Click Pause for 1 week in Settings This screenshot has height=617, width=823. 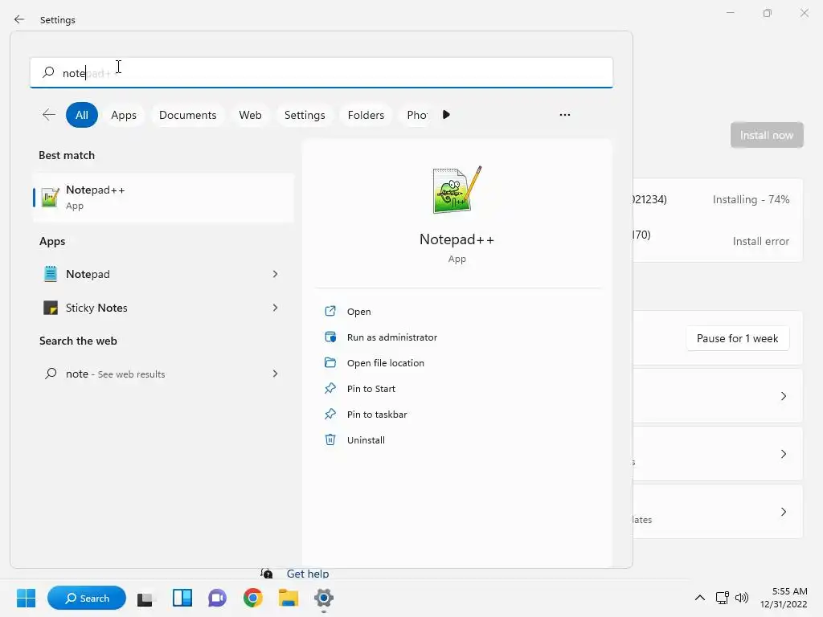click(x=737, y=338)
